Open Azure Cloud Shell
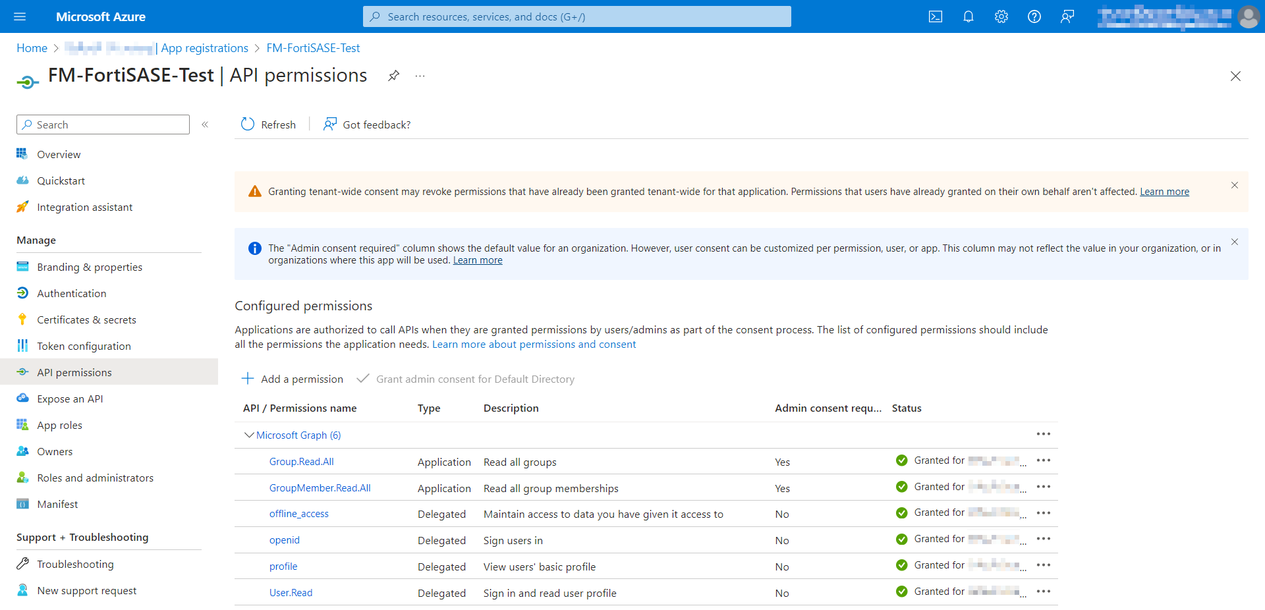 click(935, 16)
